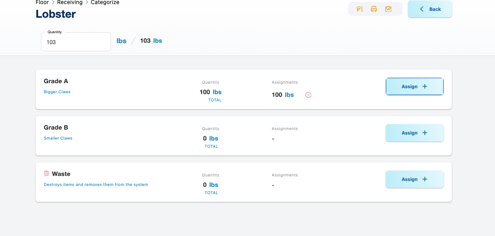
Task: Click the lbs unit next to Quantity field
Action: pyautogui.click(x=121, y=41)
